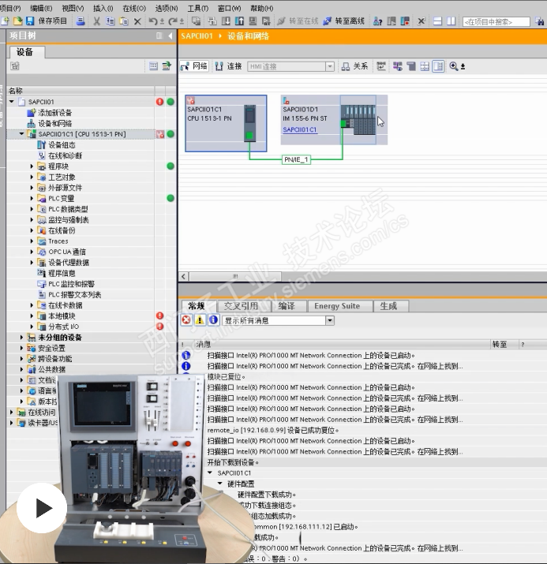Click the show page breaks grid icon
Viewport: 547px width, 564px height.
click(x=425, y=66)
